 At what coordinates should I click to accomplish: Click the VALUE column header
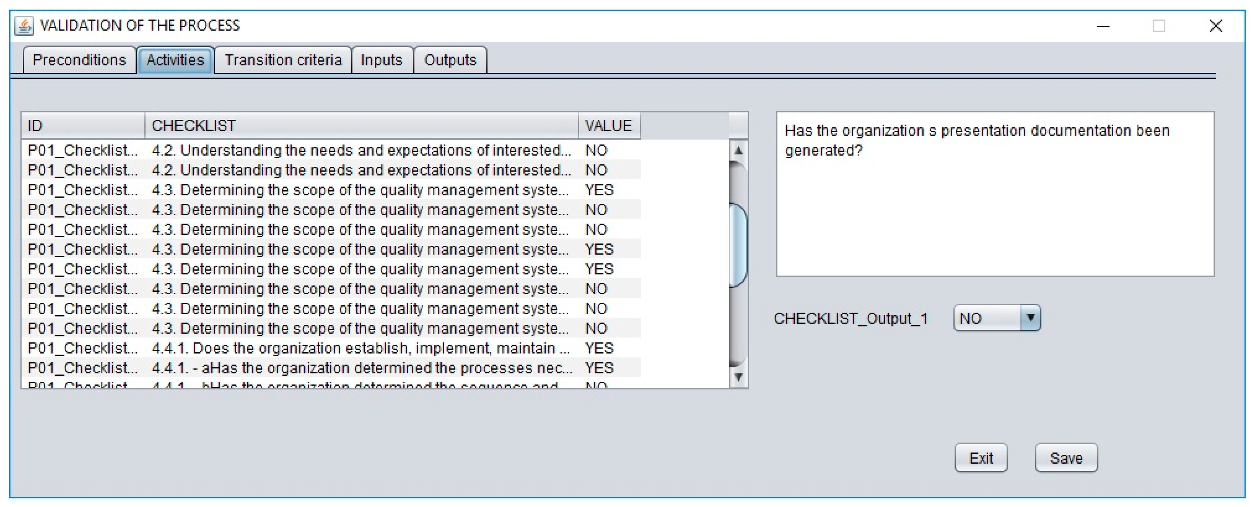609,126
